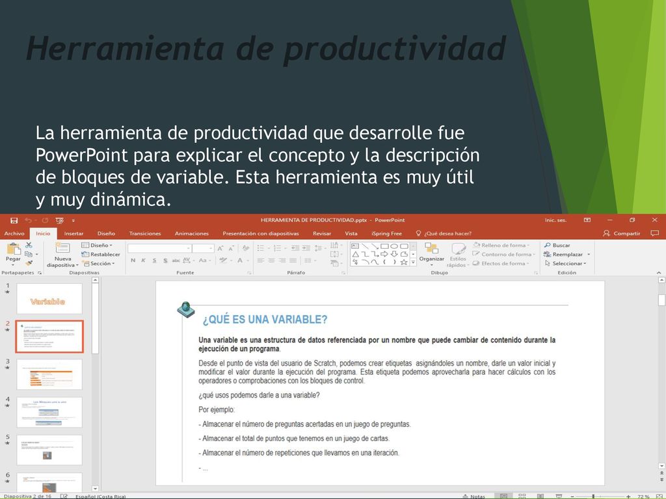Select the oval shape in shapes gallery

[x=394, y=246]
